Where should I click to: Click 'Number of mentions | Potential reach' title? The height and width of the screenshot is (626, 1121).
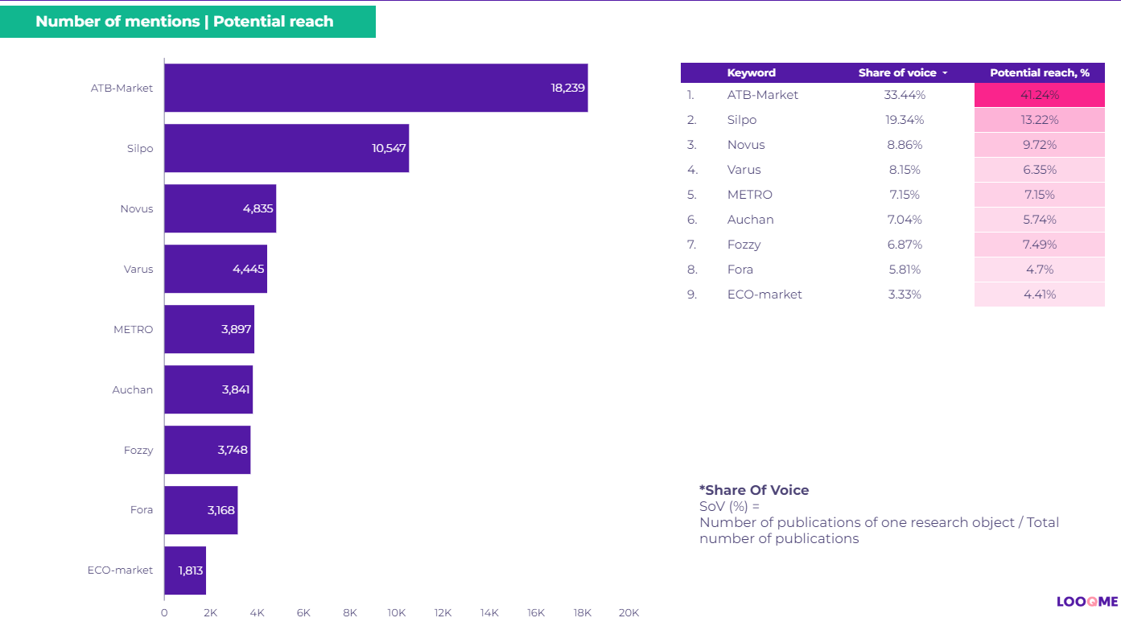184,22
